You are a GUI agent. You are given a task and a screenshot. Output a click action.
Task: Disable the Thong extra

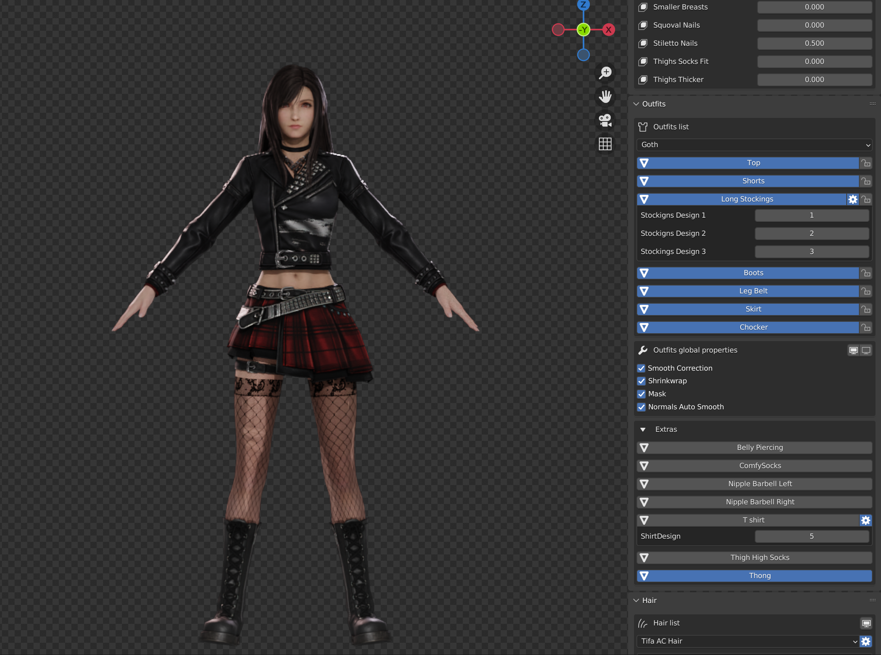pos(754,576)
